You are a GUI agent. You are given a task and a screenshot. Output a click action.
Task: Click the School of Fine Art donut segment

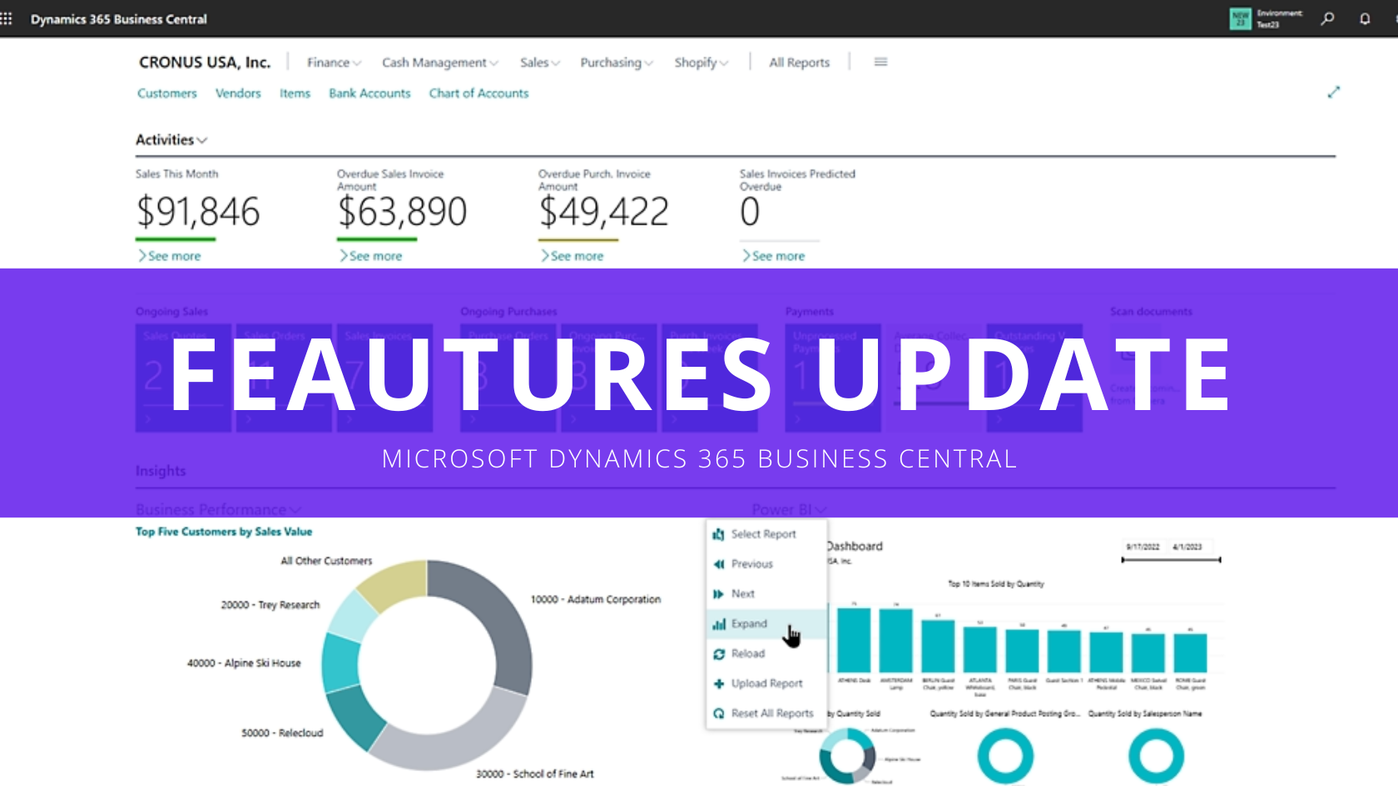pos(455,737)
